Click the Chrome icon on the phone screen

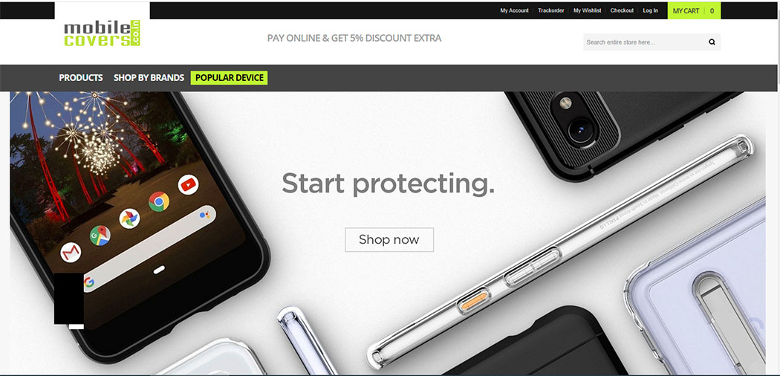[x=159, y=201]
